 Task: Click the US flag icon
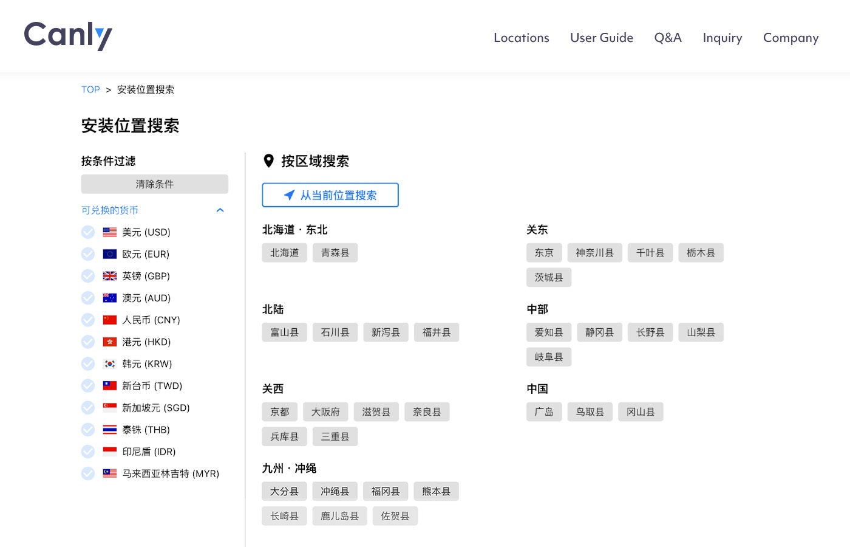[x=110, y=232]
